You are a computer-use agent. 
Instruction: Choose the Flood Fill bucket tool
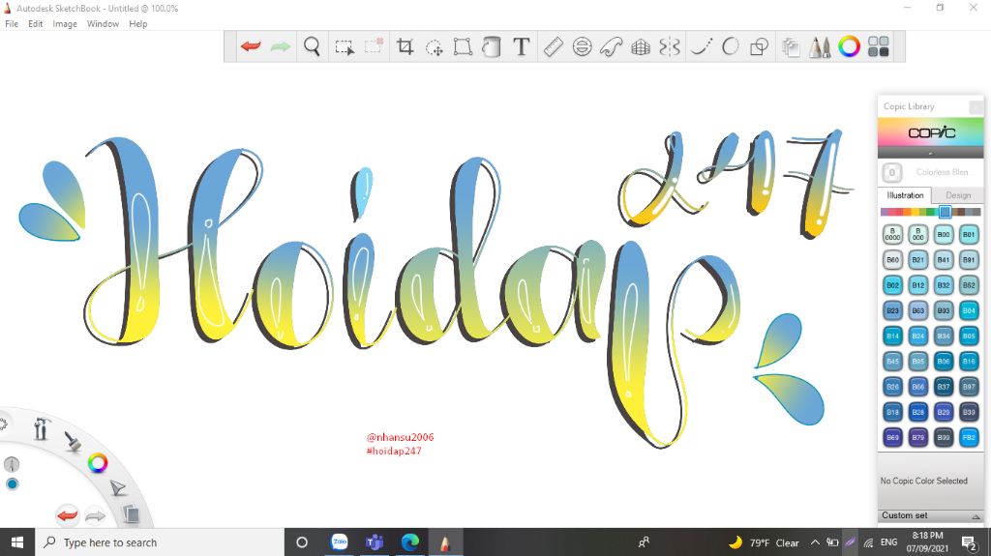pyautogui.click(x=491, y=46)
